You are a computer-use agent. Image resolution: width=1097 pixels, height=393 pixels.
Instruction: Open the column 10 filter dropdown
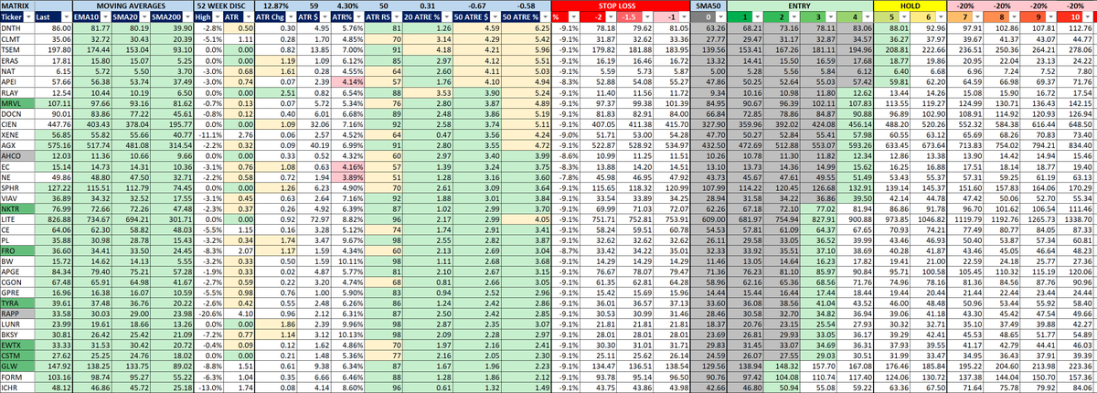point(1087,17)
